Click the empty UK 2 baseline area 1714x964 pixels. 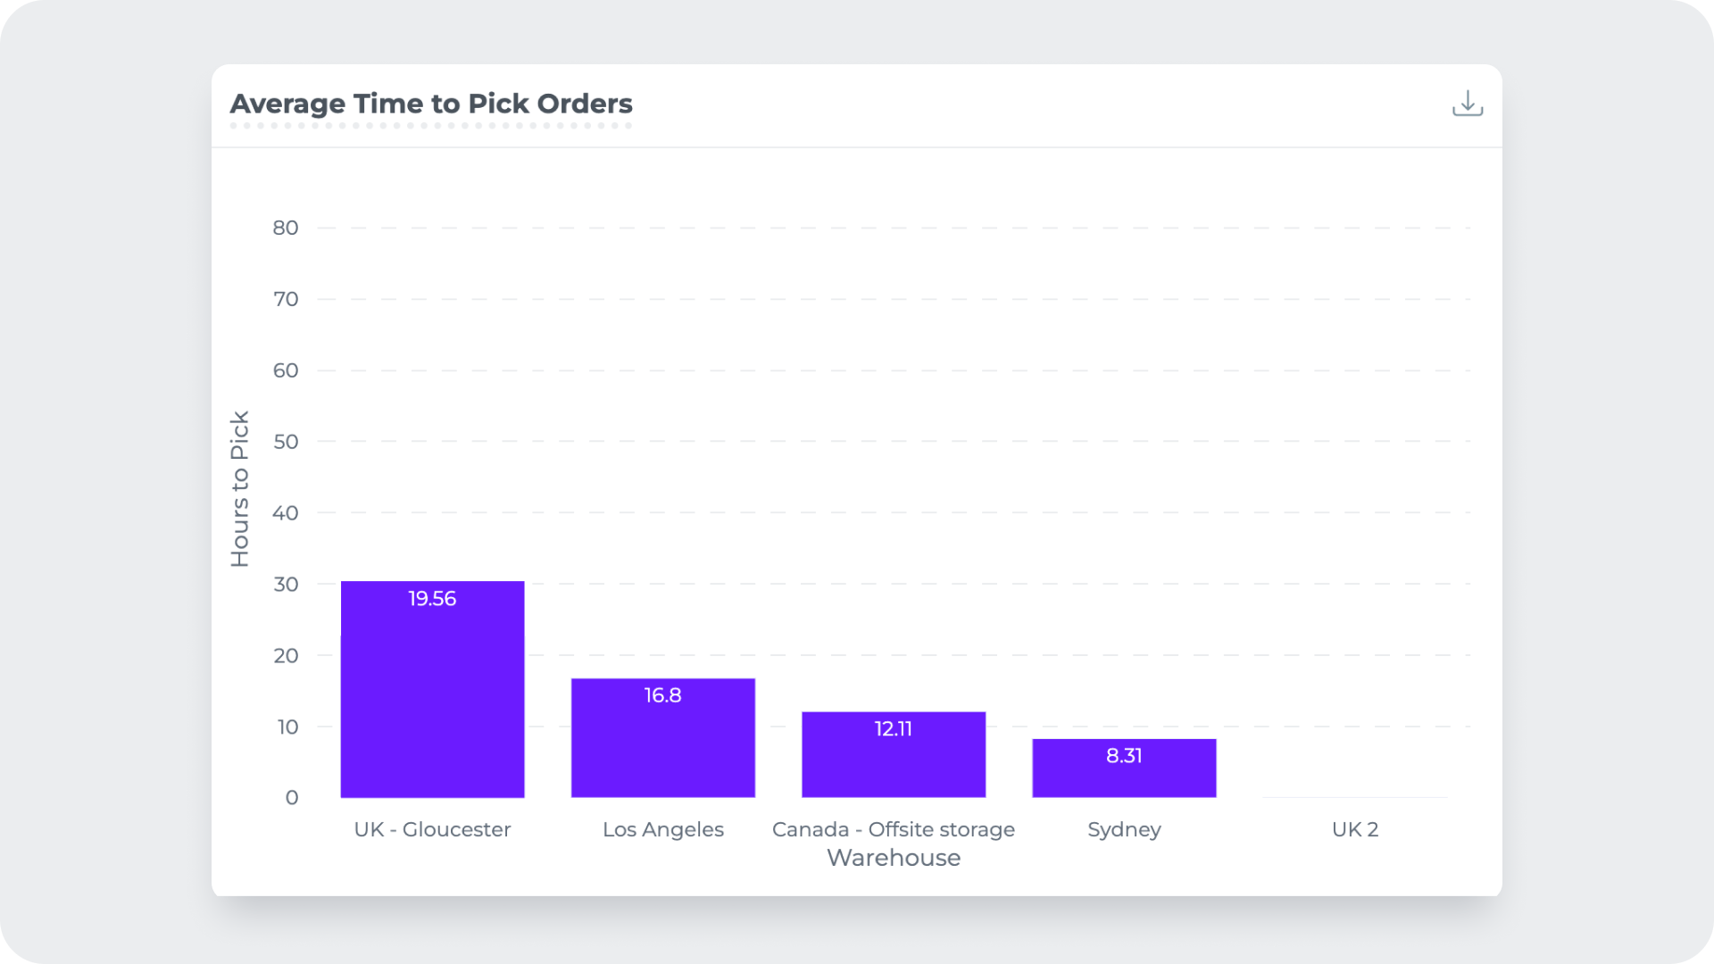(1354, 797)
